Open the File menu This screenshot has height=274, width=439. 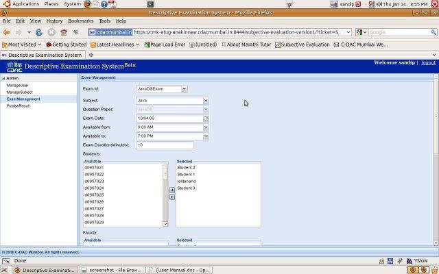pos(6,21)
